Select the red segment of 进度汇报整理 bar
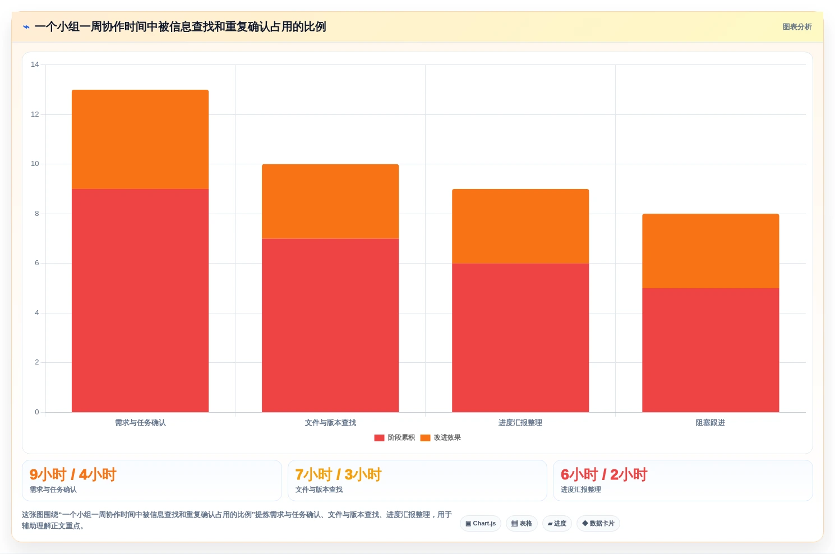This screenshot has width=835, height=554. [520, 338]
